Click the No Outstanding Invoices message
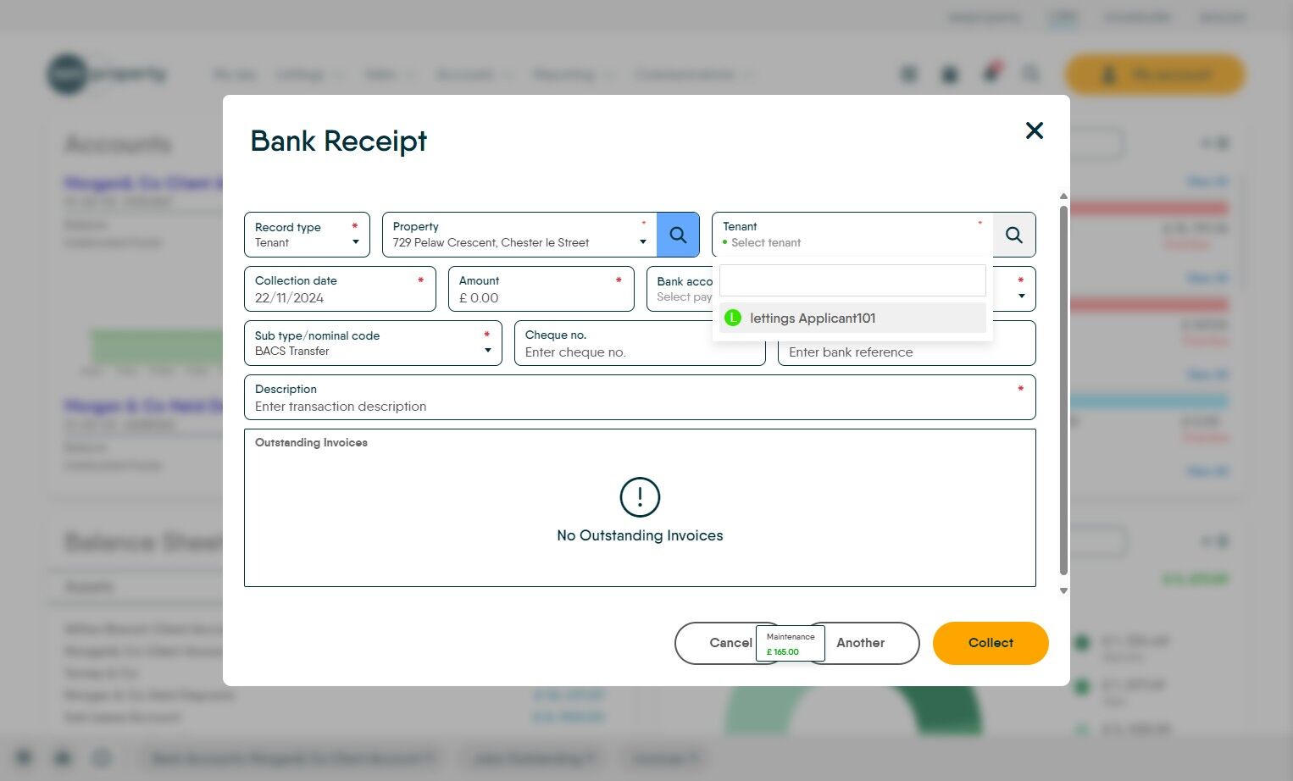The height and width of the screenshot is (781, 1293). (640, 535)
